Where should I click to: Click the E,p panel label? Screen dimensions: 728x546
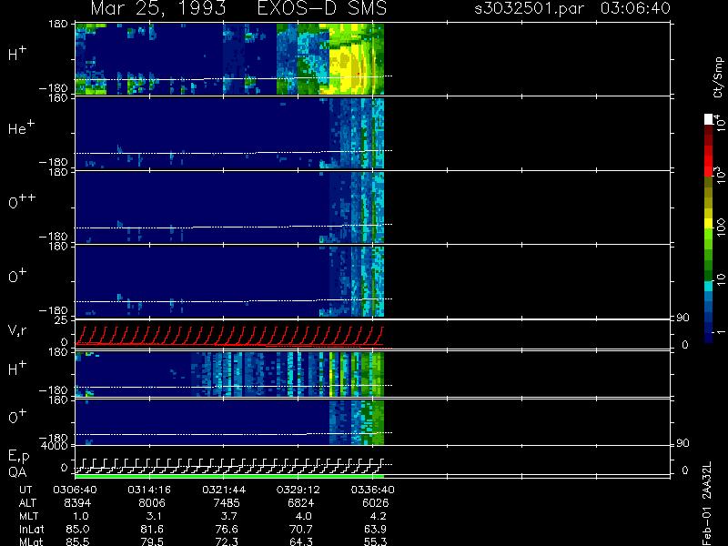(x=18, y=457)
